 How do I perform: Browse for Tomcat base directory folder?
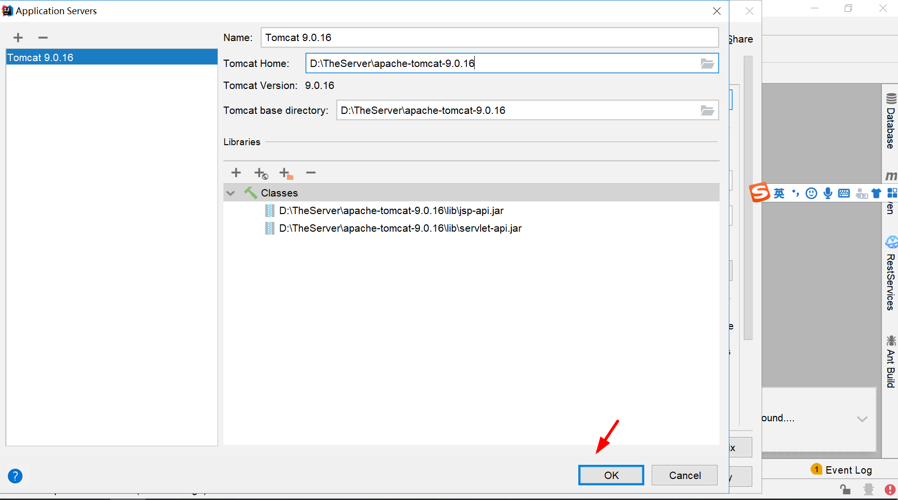707,110
